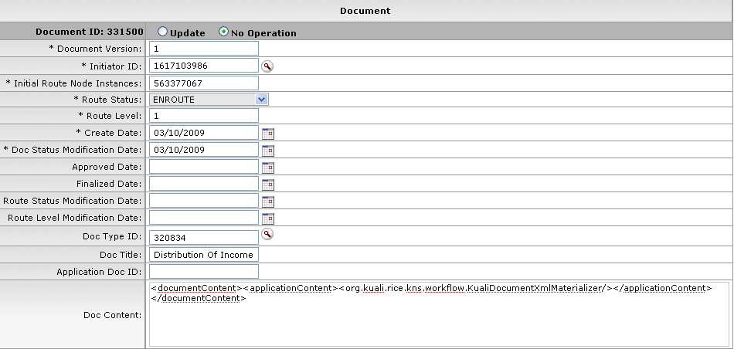Viewport: 734px width, 349px height.
Task: Open the Create Date calendar picker
Action: (x=268, y=134)
